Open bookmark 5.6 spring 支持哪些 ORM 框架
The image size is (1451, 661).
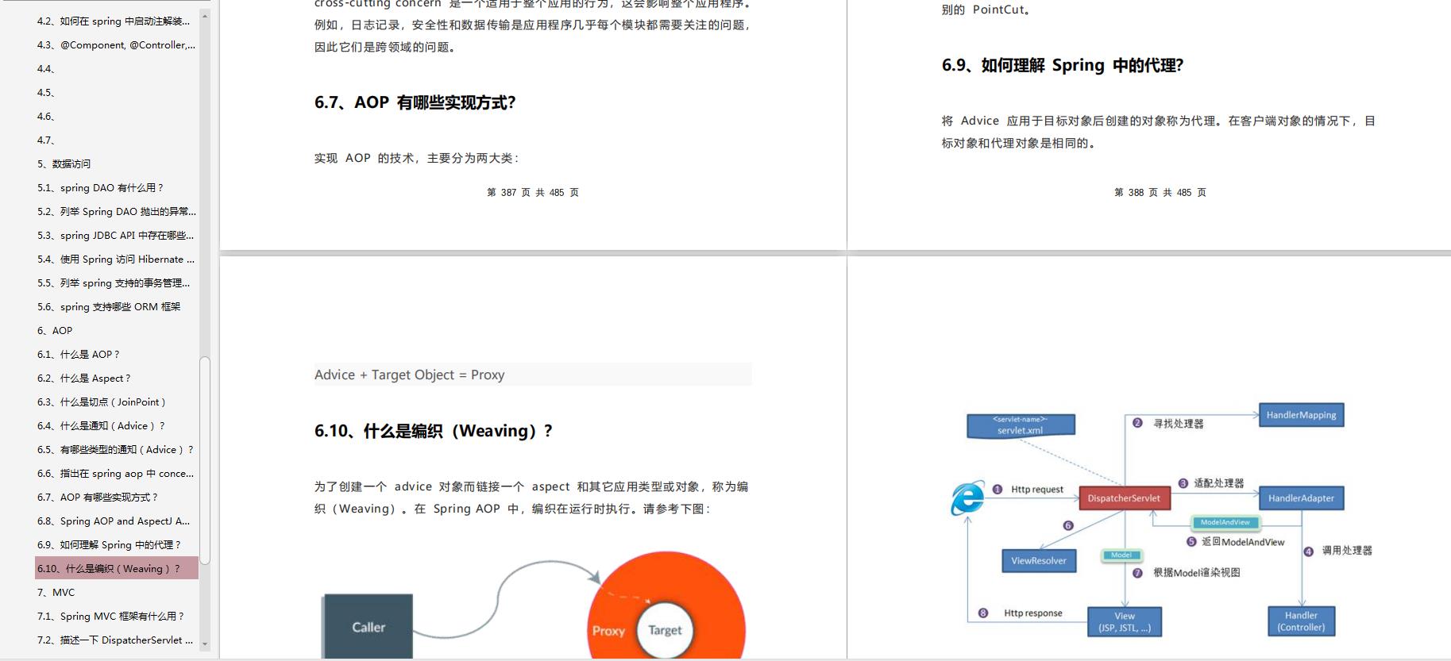click(109, 307)
